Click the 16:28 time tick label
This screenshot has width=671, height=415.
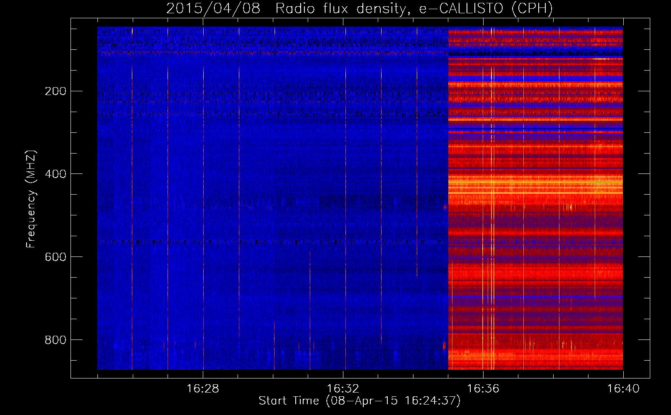tap(203, 388)
